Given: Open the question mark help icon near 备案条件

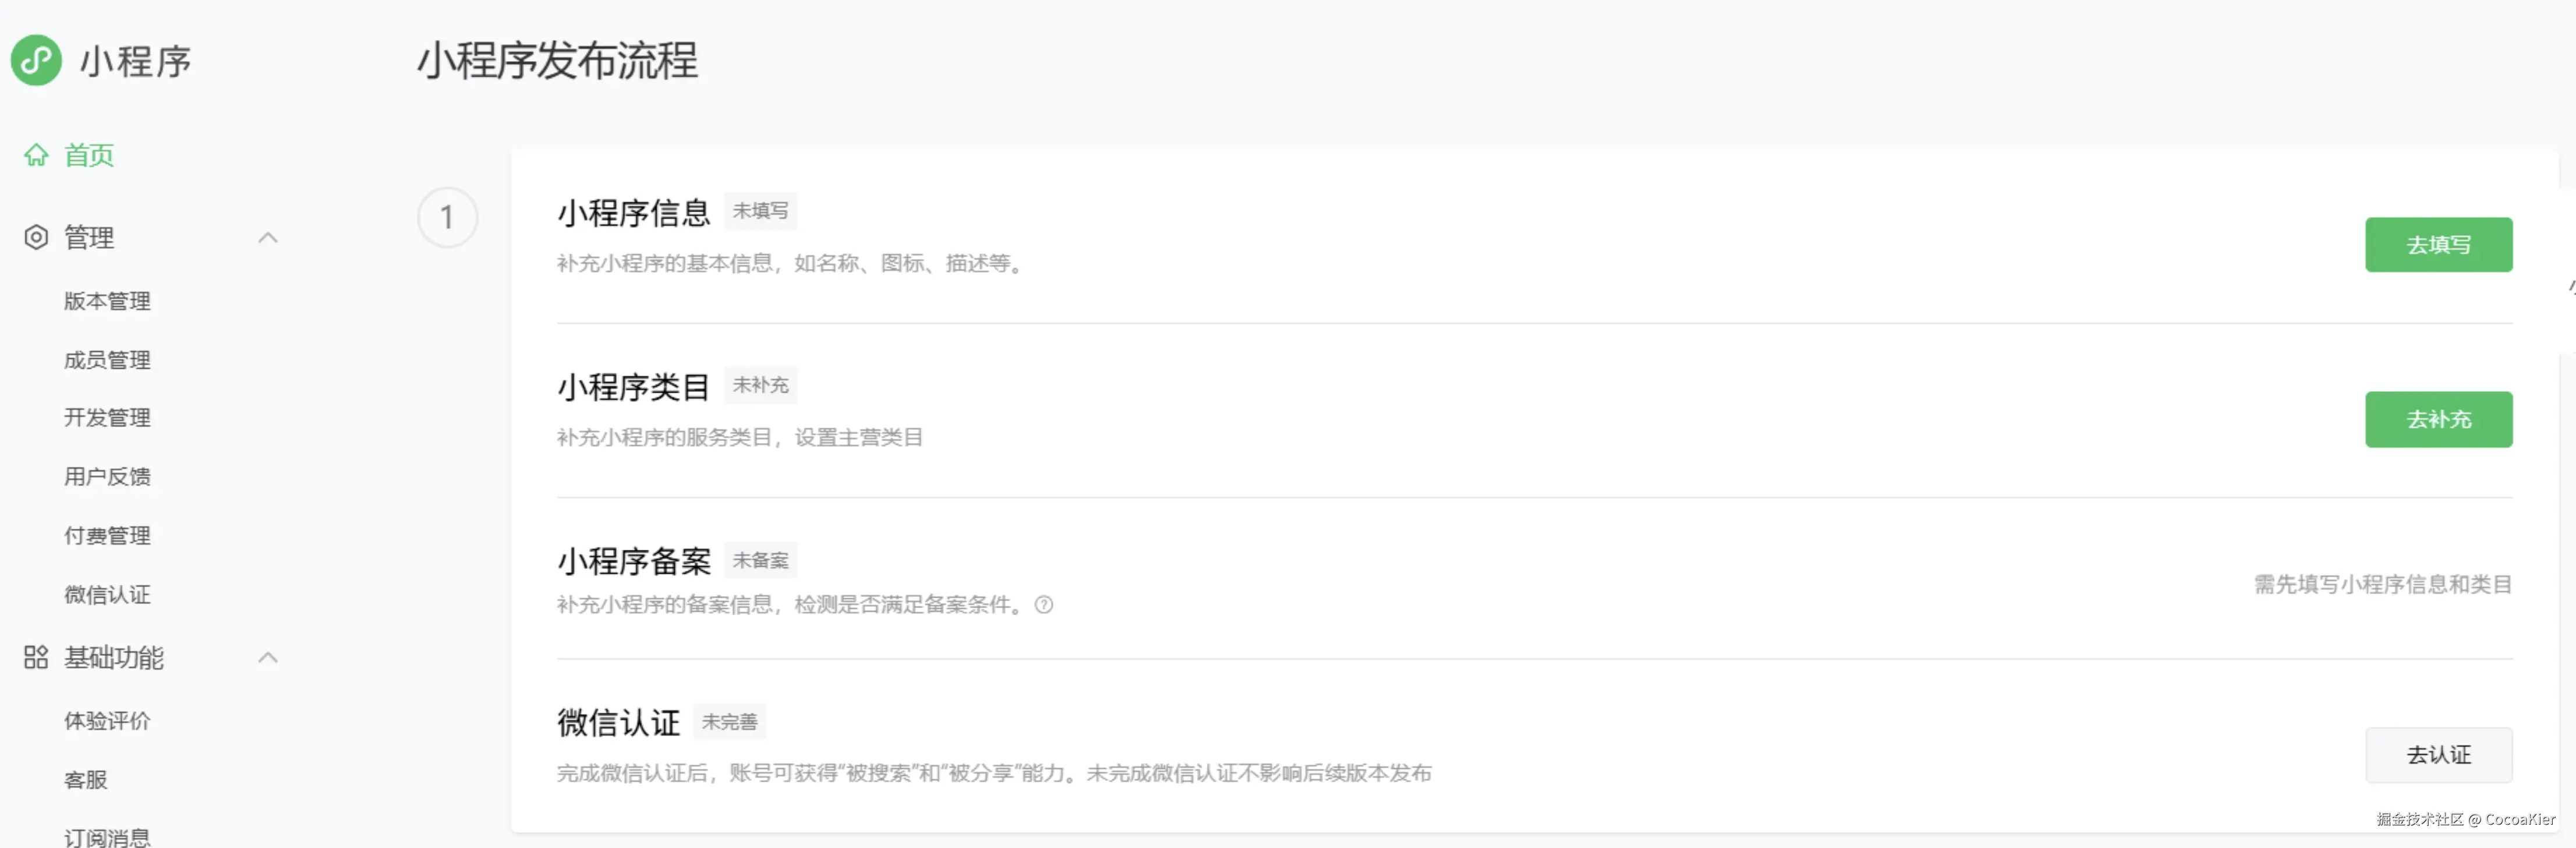Looking at the screenshot, I should click(1044, 604).
